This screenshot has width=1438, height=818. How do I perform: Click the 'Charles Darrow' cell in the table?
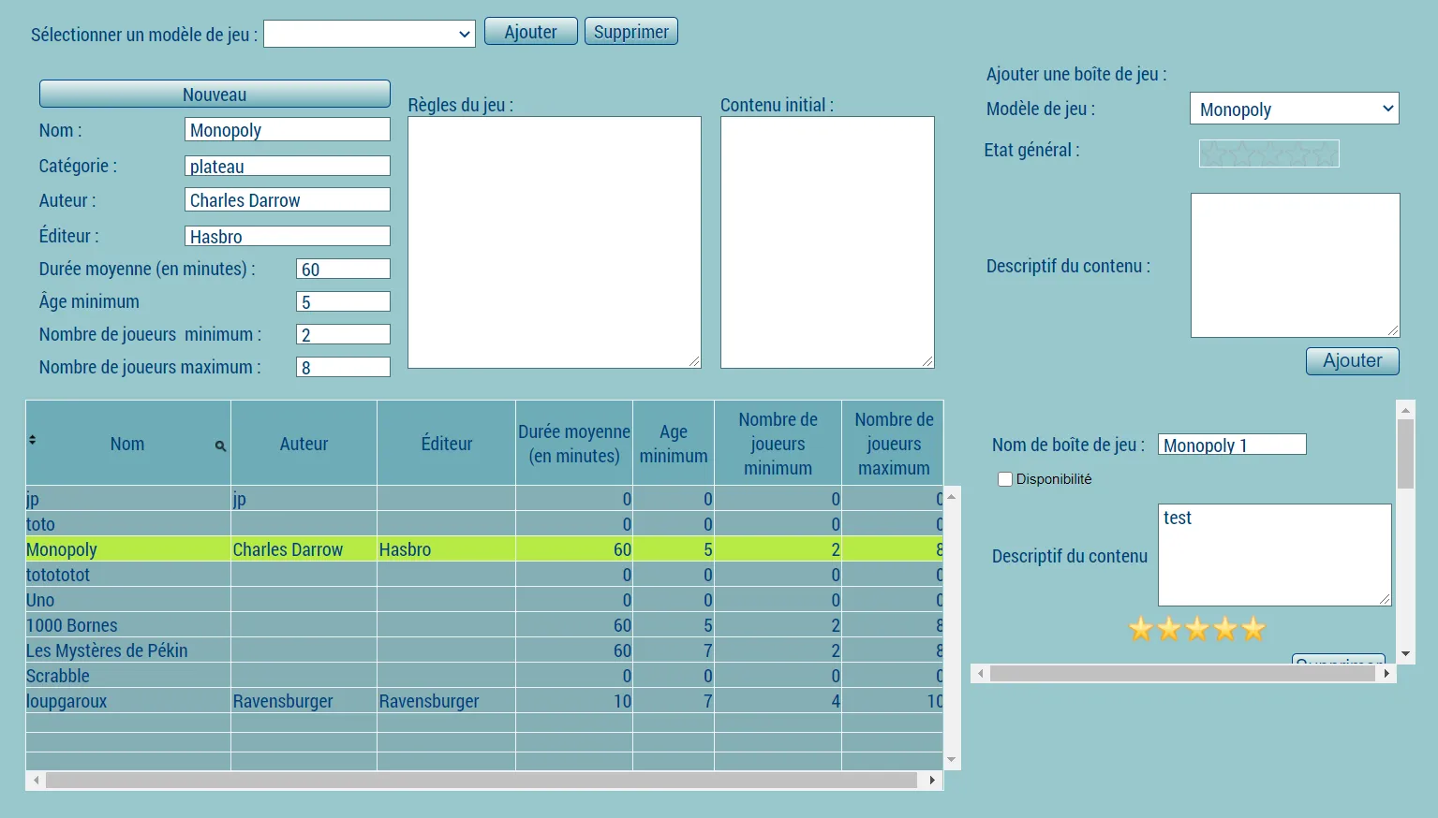(x=304, y=549)
